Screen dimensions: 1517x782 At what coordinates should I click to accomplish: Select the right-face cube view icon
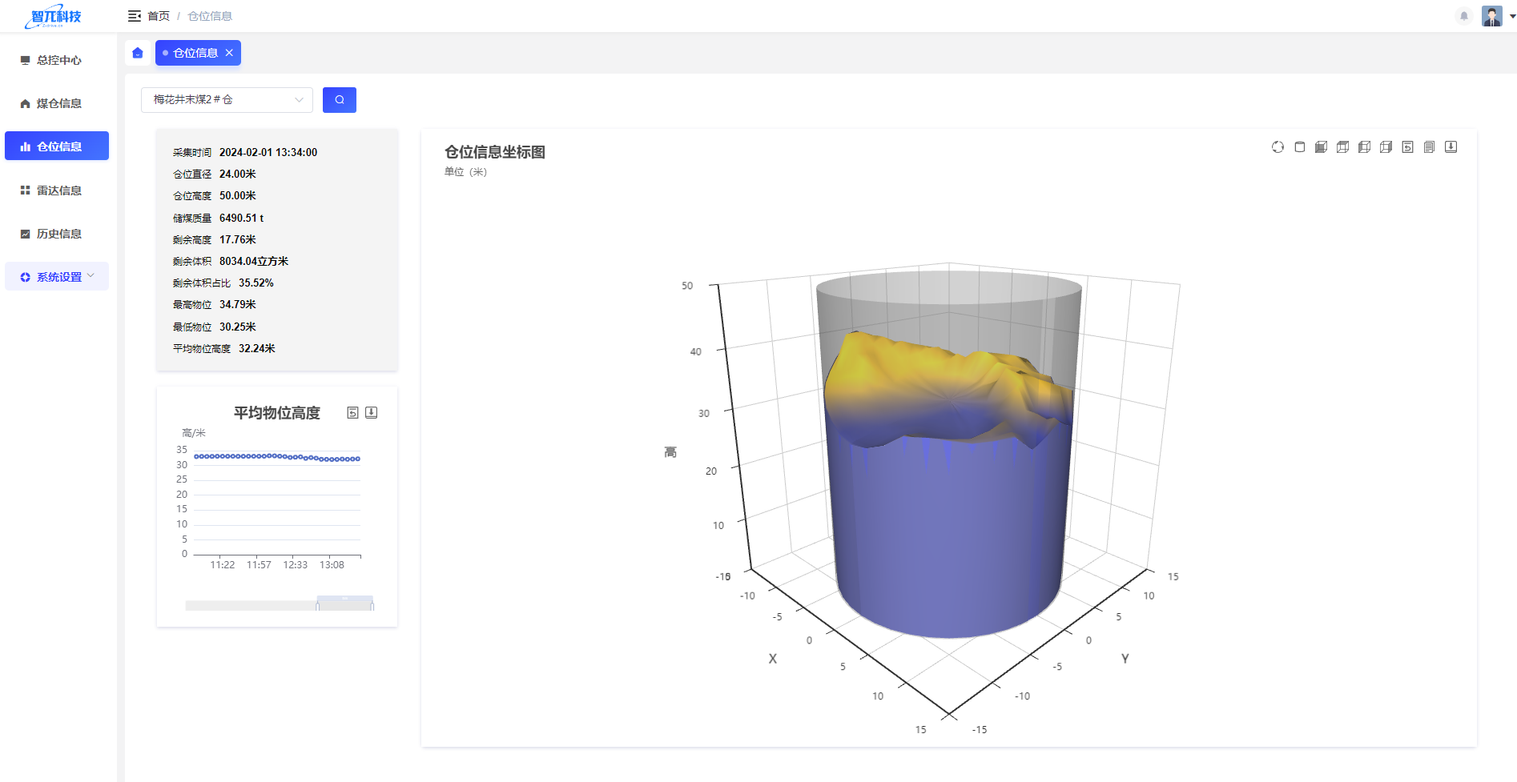click(x=1386, y=147)
